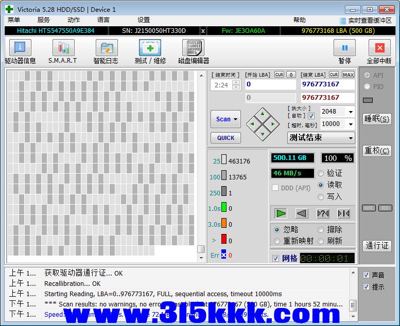This screenshot has width=400, height=326.
Task: Click the down arrow on the diamond navigator
Action: coord(263,134)
